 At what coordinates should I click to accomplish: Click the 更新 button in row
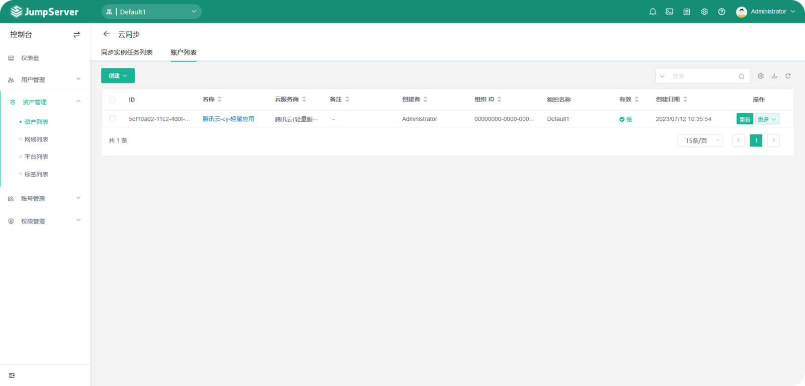pyautogui.click(x=745, y=119)
